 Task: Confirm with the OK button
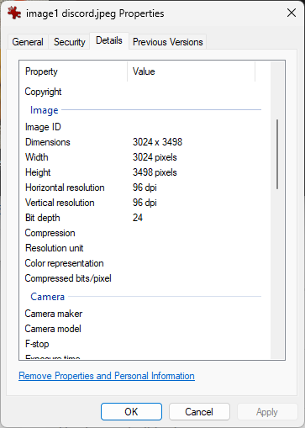coord(131,412)
